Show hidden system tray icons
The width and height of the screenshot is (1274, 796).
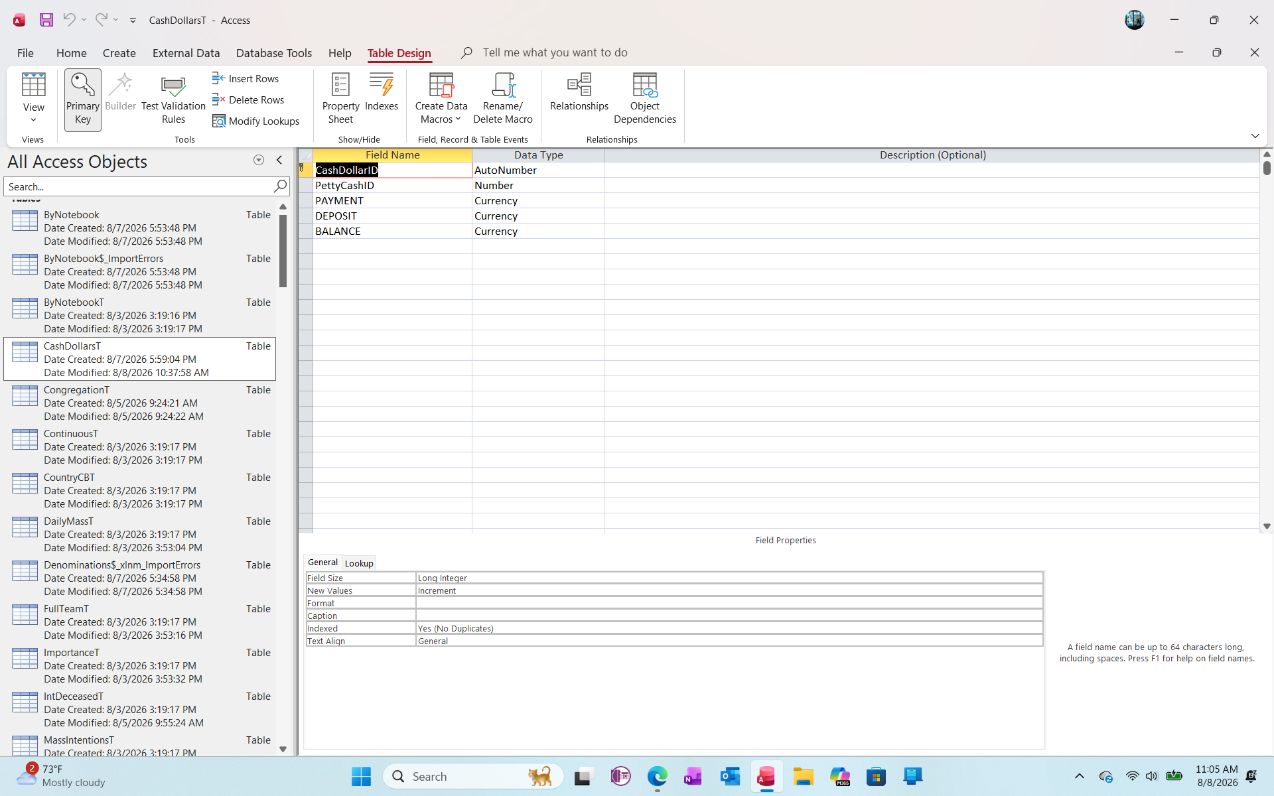click(x=1080, y=776)
